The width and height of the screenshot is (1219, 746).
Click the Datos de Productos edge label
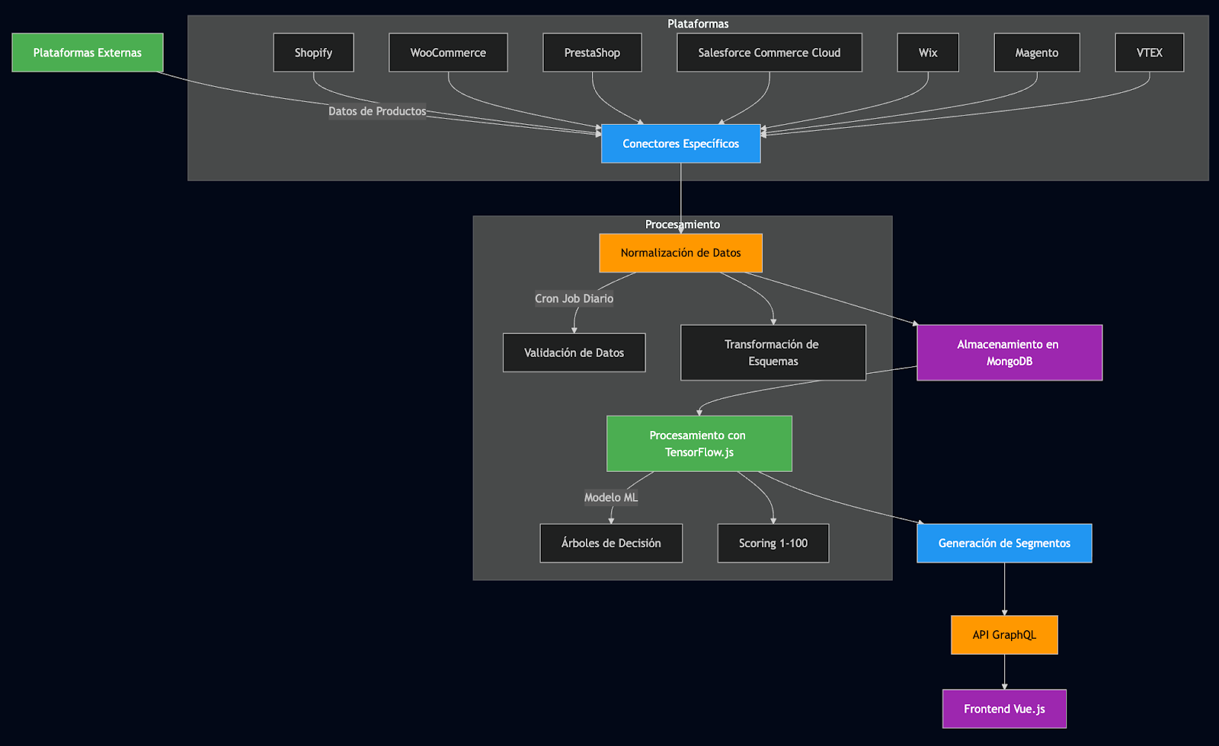pyautogui.click(x=377, y=111)
